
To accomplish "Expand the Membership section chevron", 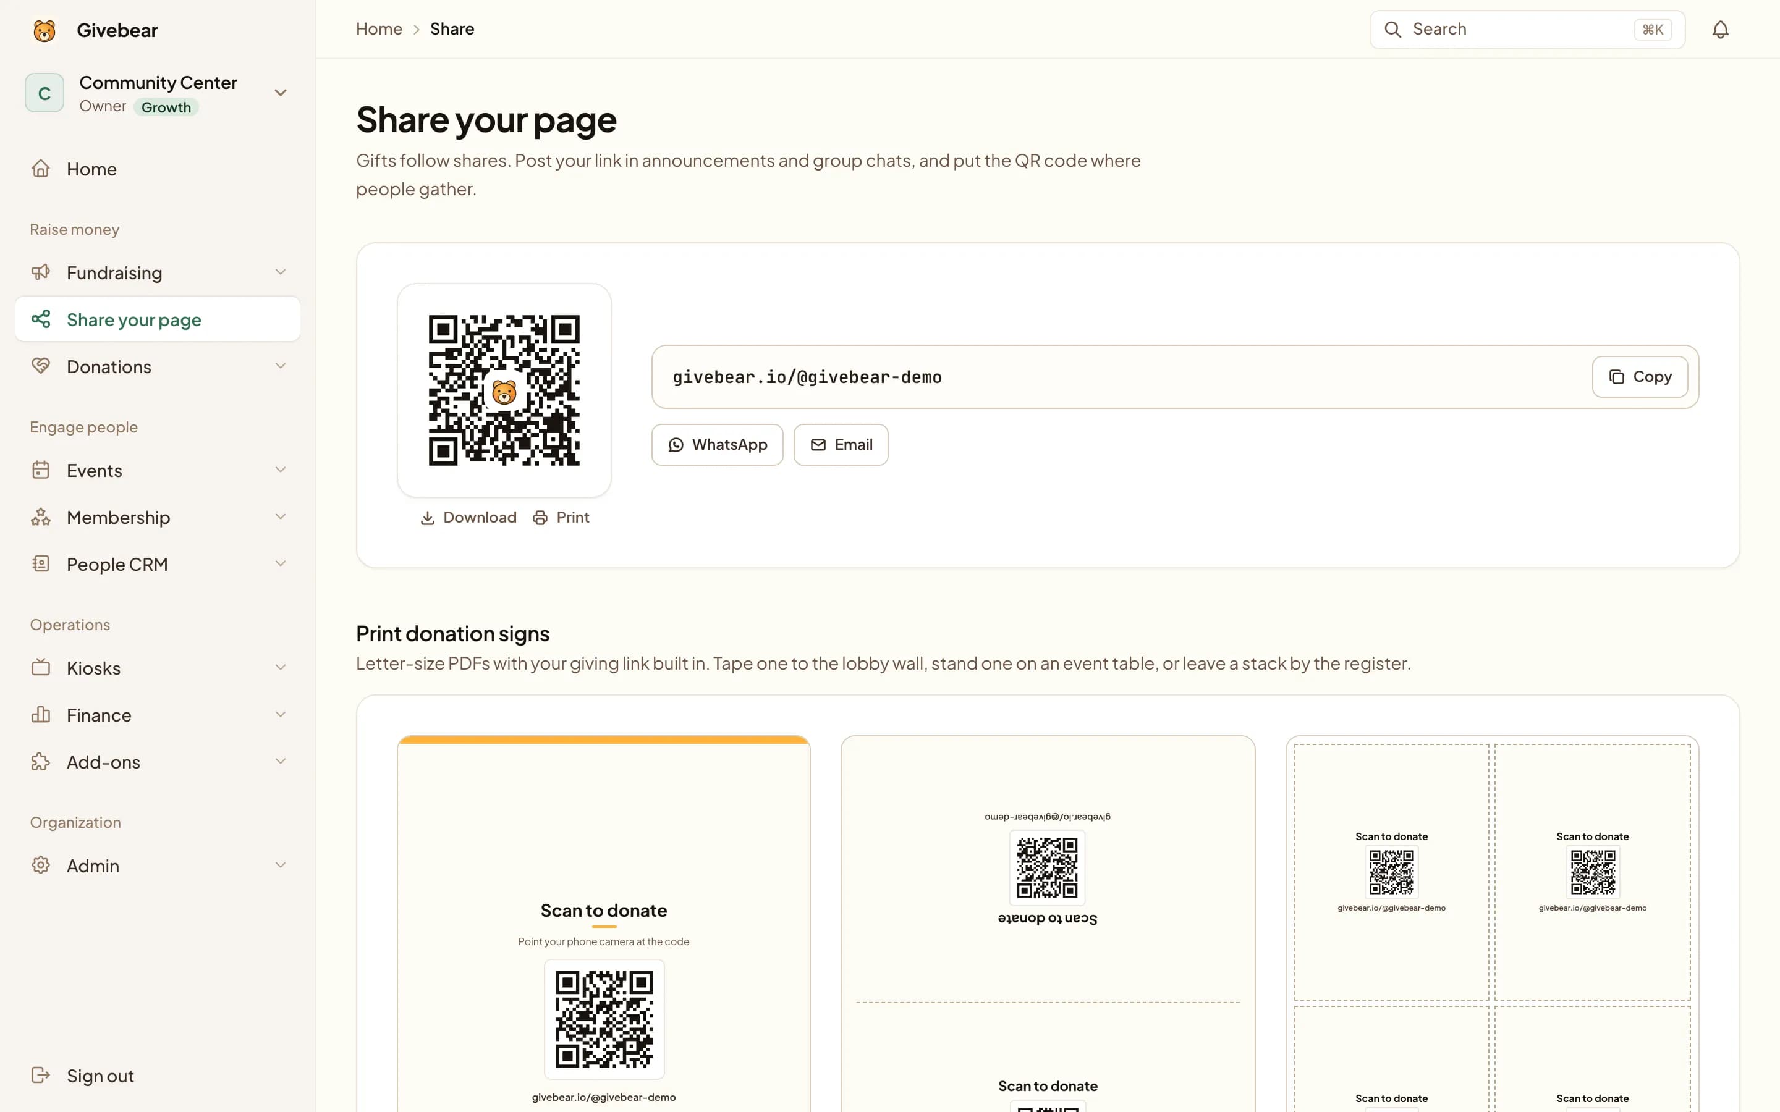I will click(280, 517).
